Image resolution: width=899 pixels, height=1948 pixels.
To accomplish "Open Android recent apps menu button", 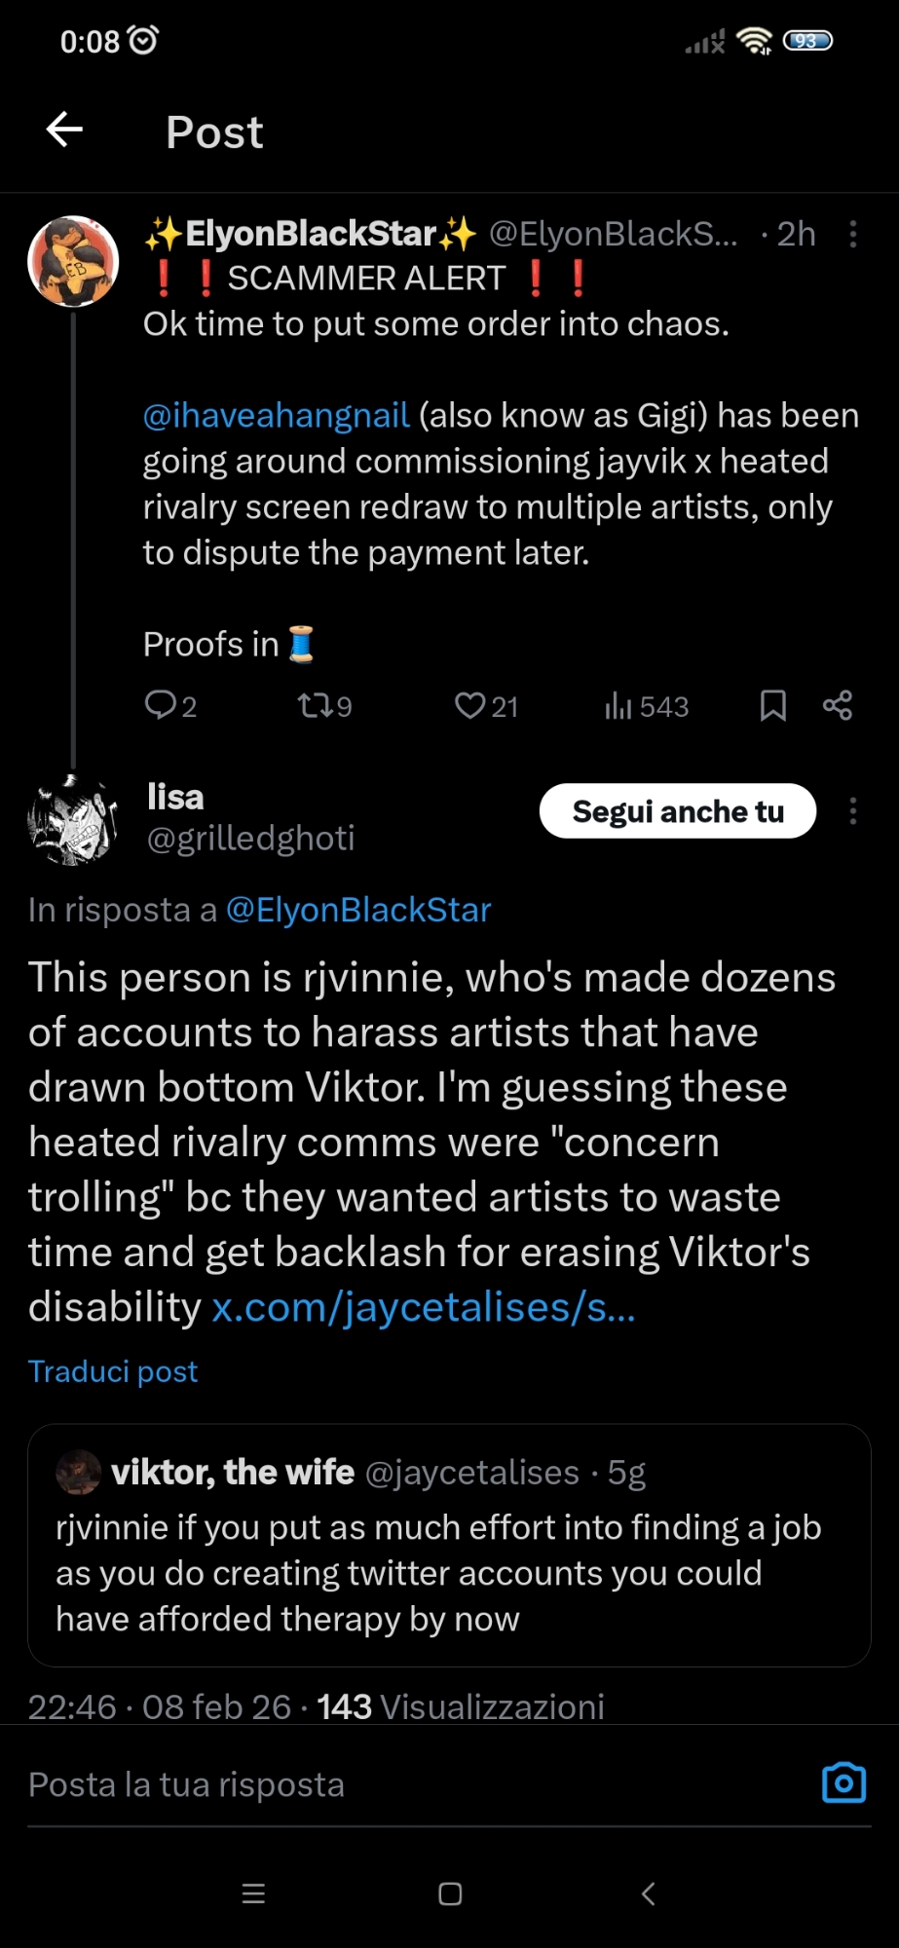I will 253,1893.
